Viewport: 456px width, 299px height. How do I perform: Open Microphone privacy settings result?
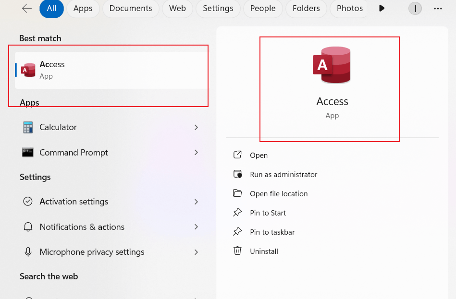pos(111,252)
